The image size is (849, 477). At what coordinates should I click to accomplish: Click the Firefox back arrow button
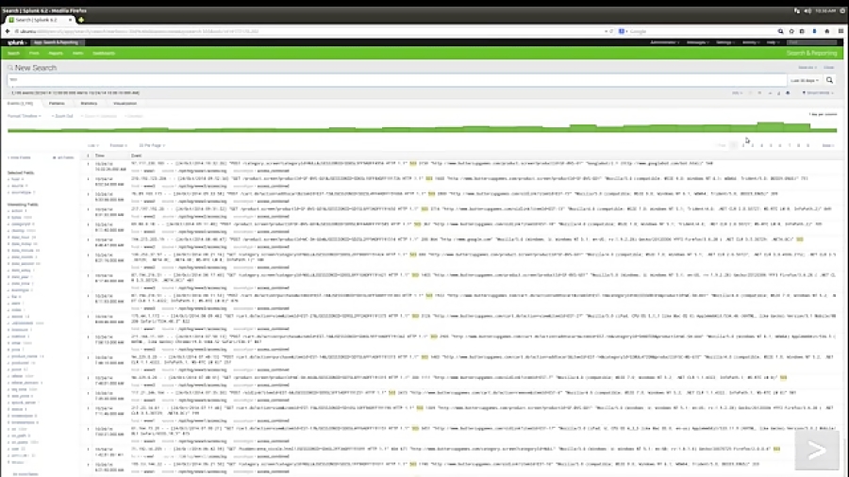8,31
